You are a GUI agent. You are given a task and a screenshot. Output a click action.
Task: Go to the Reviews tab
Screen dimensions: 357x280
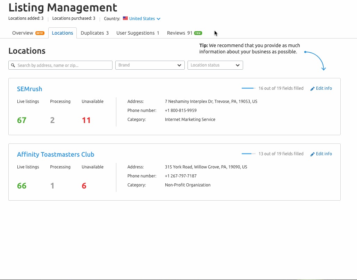point(184,33)
